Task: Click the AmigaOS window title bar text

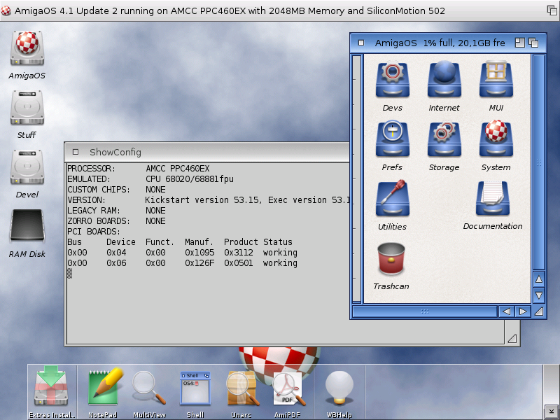Action: [x=440, y=43]
